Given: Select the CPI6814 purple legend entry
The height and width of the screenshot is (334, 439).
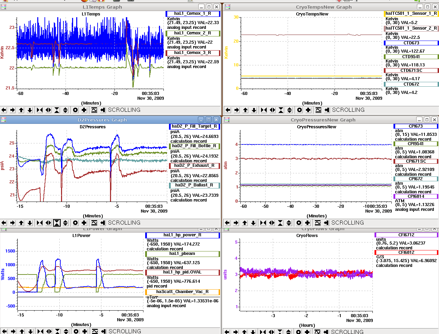Looking at the screenshot, I should pyautogui.click(x=416, y=196).
